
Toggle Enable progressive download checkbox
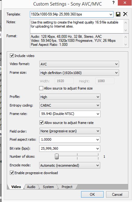12,173
